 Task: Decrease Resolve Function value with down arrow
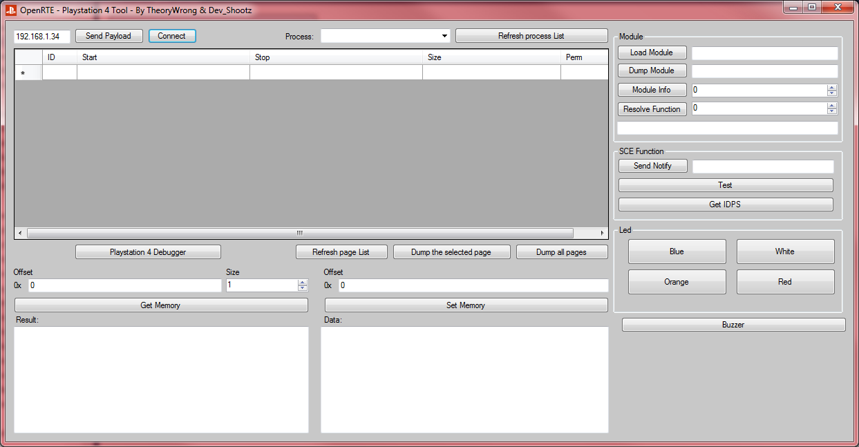832,111
